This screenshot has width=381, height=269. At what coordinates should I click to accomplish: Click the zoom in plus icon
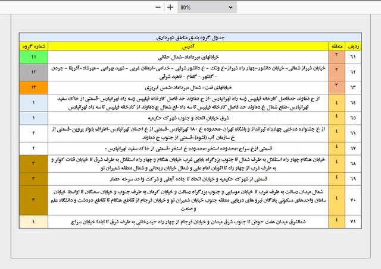pos(170,7)
